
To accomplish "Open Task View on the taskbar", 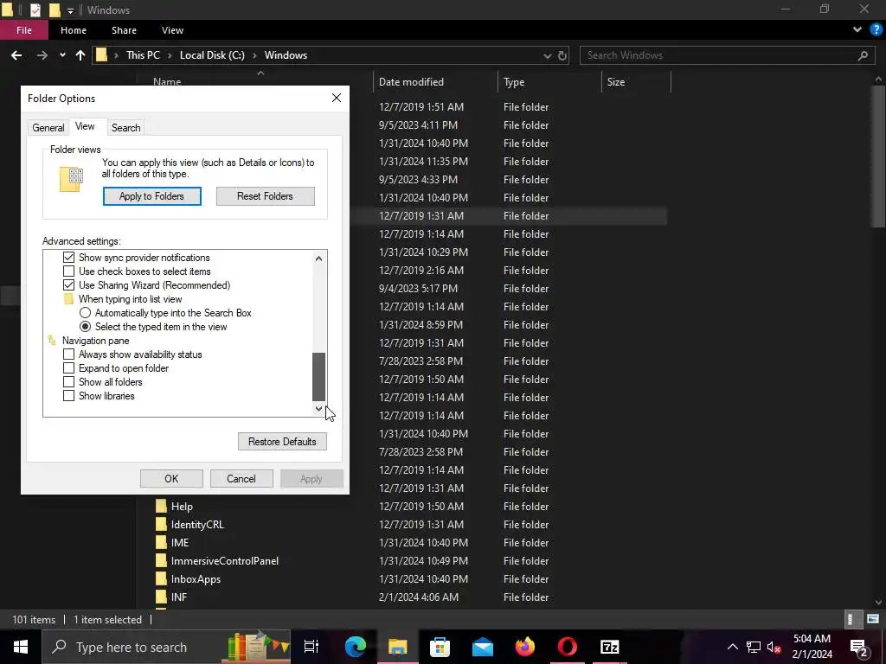I will tap(311, 647).
